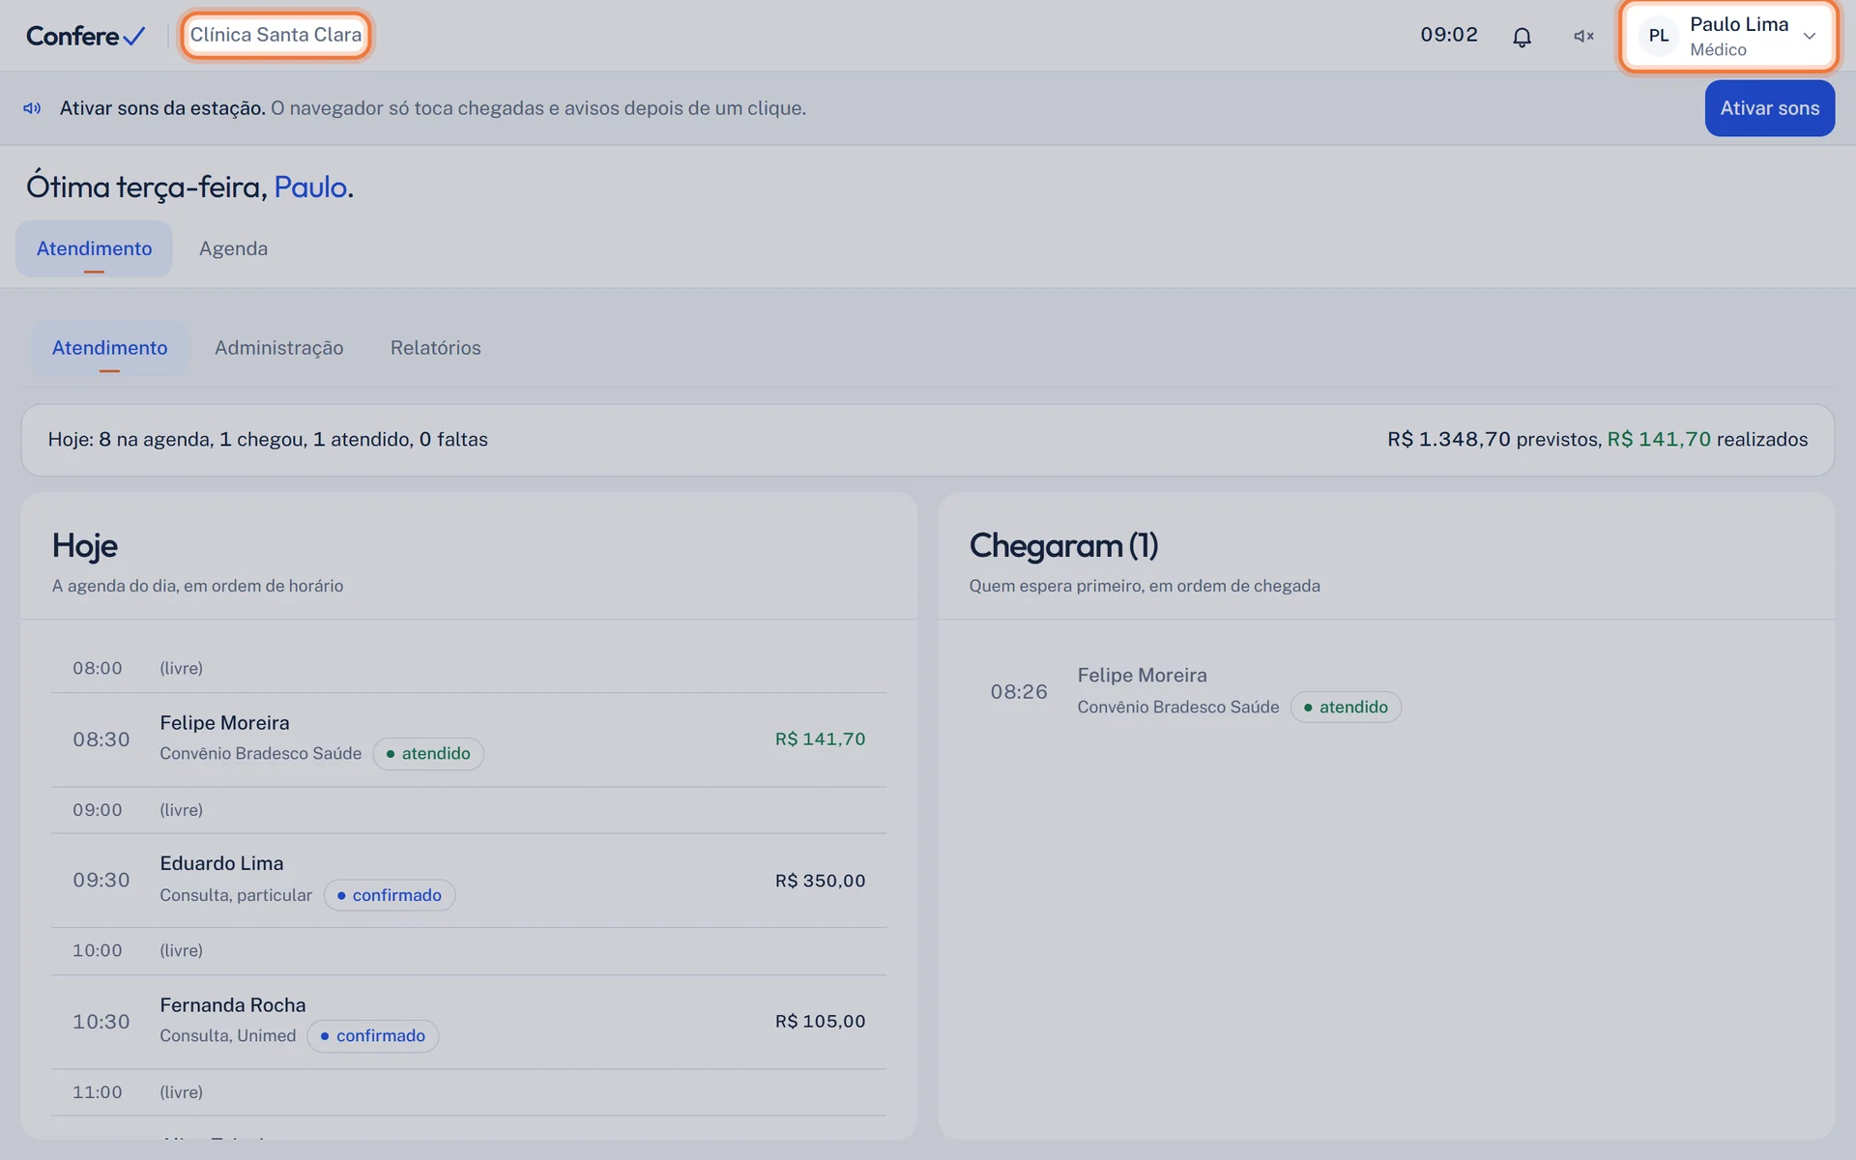The height and width of the screenshot is (1160, 1856).
Task: Click the Confere logo
Action: [85, 36]
